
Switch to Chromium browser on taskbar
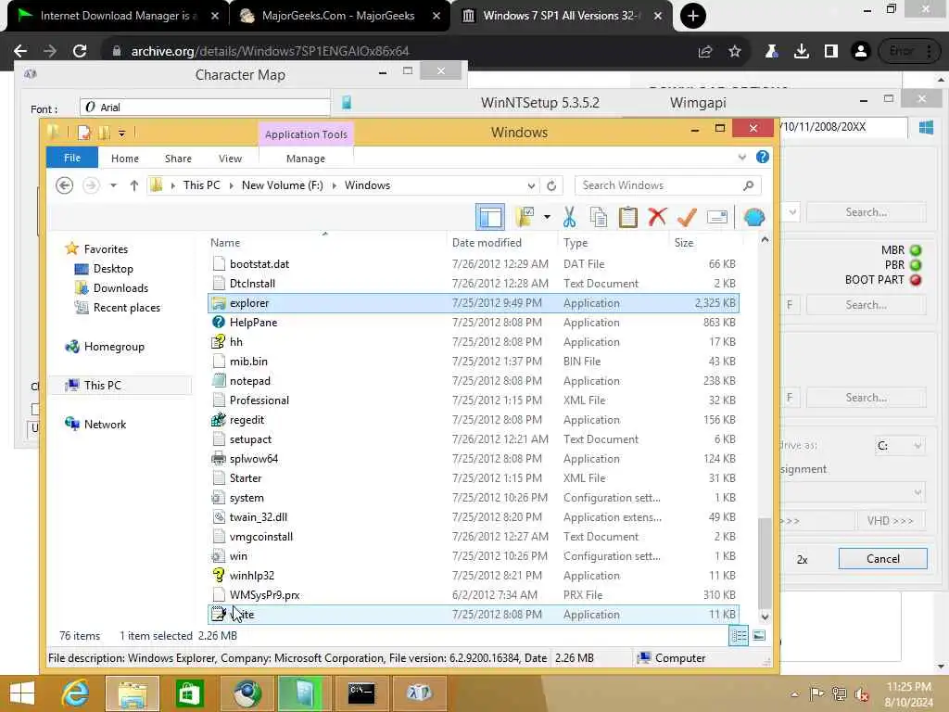[247, 693]
